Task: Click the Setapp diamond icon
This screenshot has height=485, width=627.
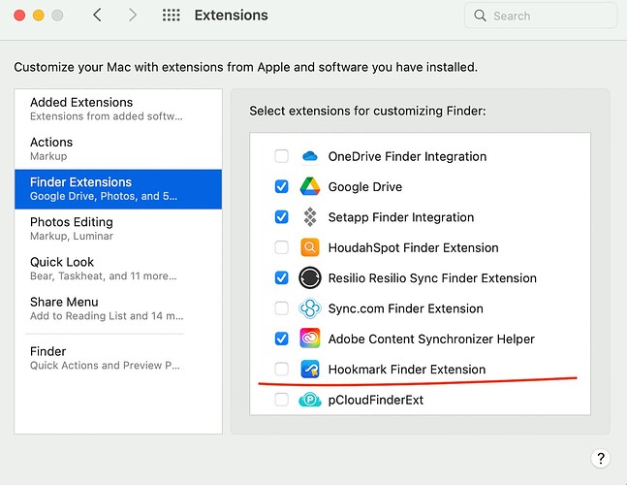Action: [310, 217]
